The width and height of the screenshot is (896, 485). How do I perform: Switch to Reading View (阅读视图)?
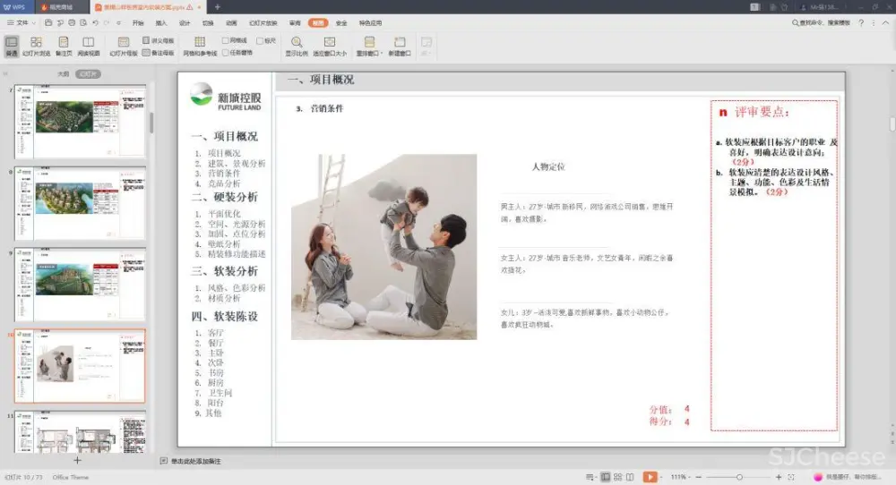88,46
